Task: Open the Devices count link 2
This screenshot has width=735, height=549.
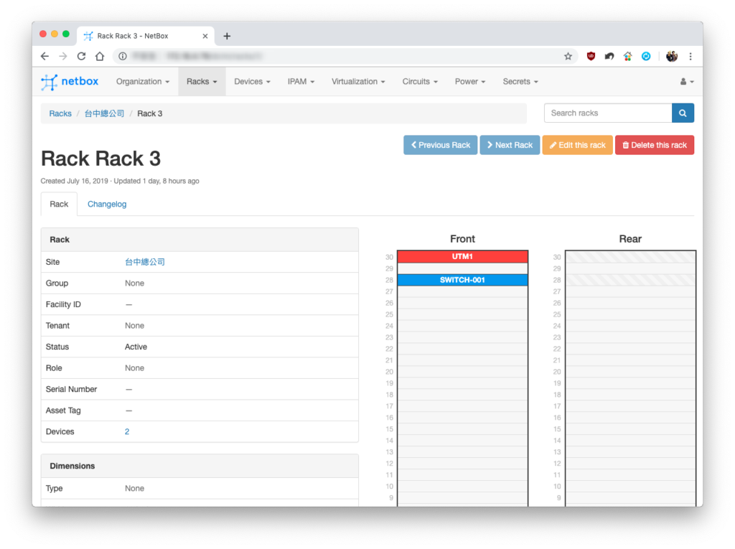Action: [x=127, y=432]
